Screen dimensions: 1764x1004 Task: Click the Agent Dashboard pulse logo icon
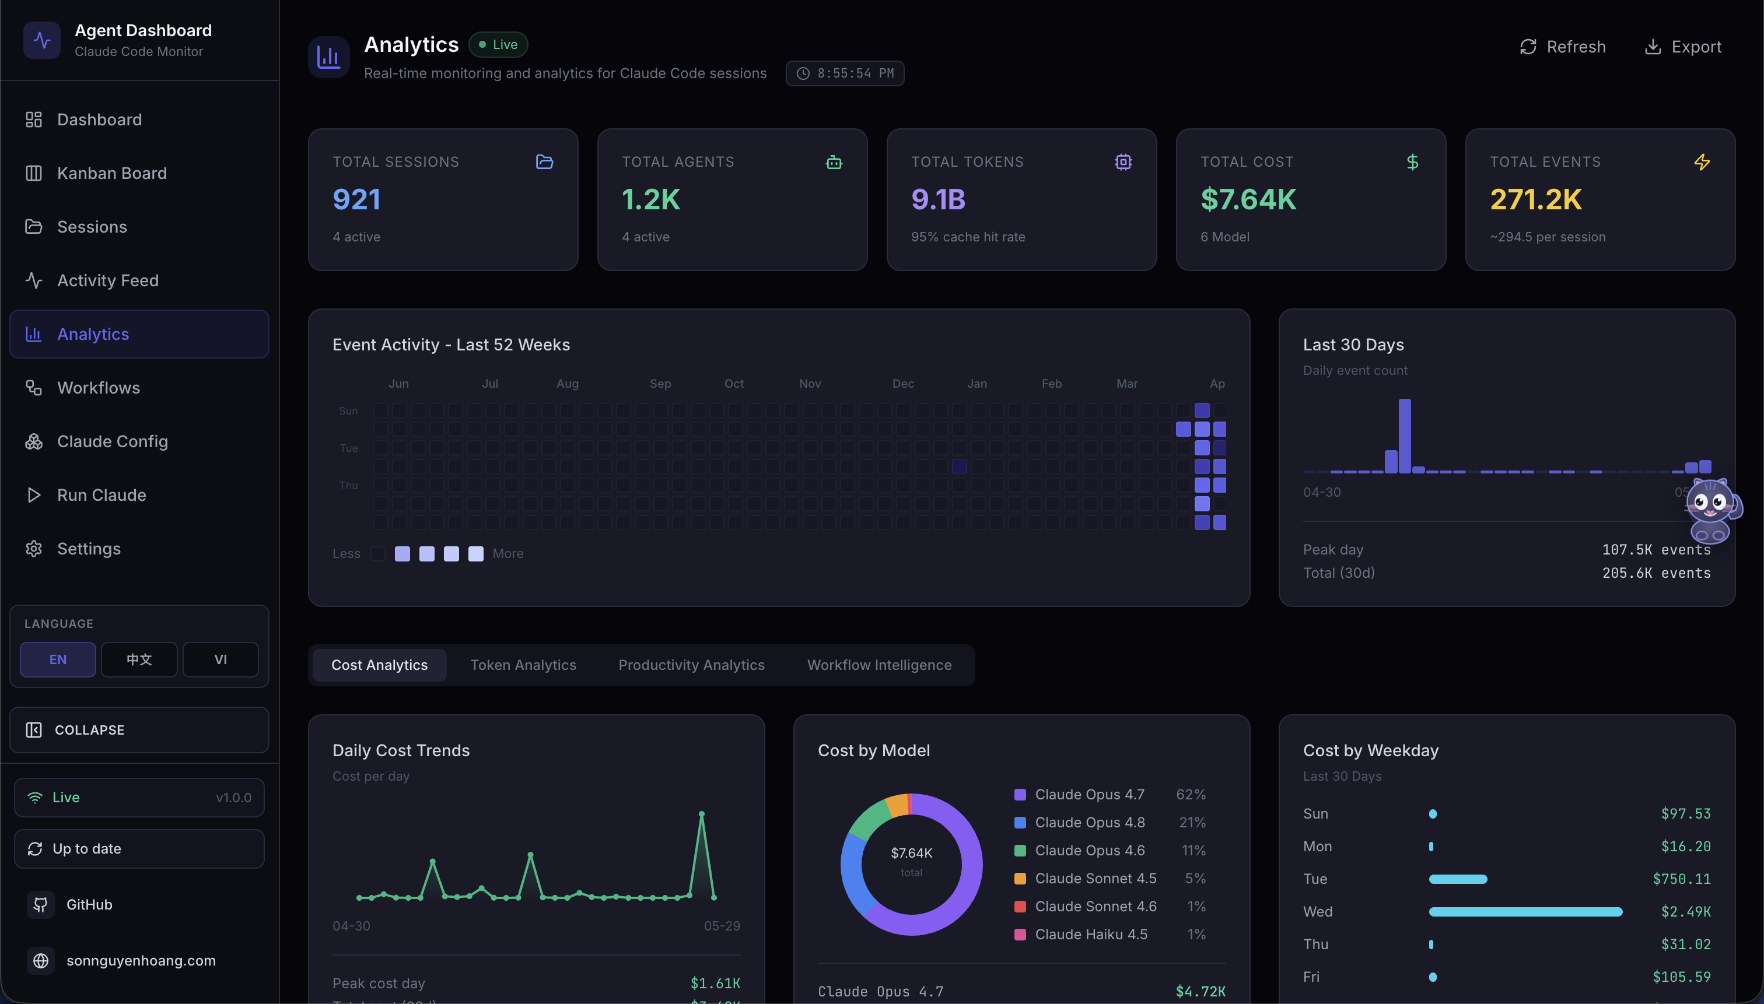coord(42,40)
